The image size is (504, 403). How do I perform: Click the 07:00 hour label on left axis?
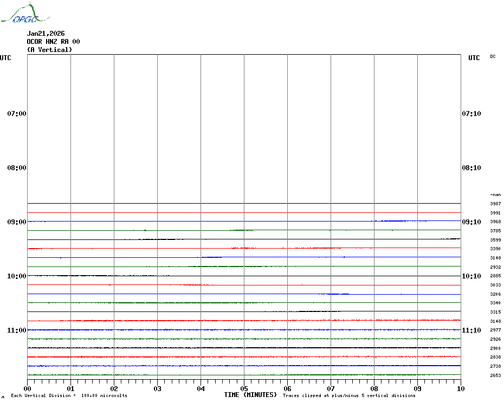pyautogui.click(x=17, y=114)
